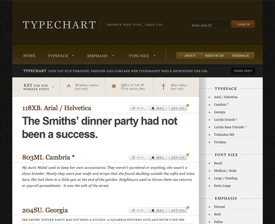This screenshot has height=224, width=275.
Task: Open the TYPE SIZE navigation menu
Action: point(139,56)
